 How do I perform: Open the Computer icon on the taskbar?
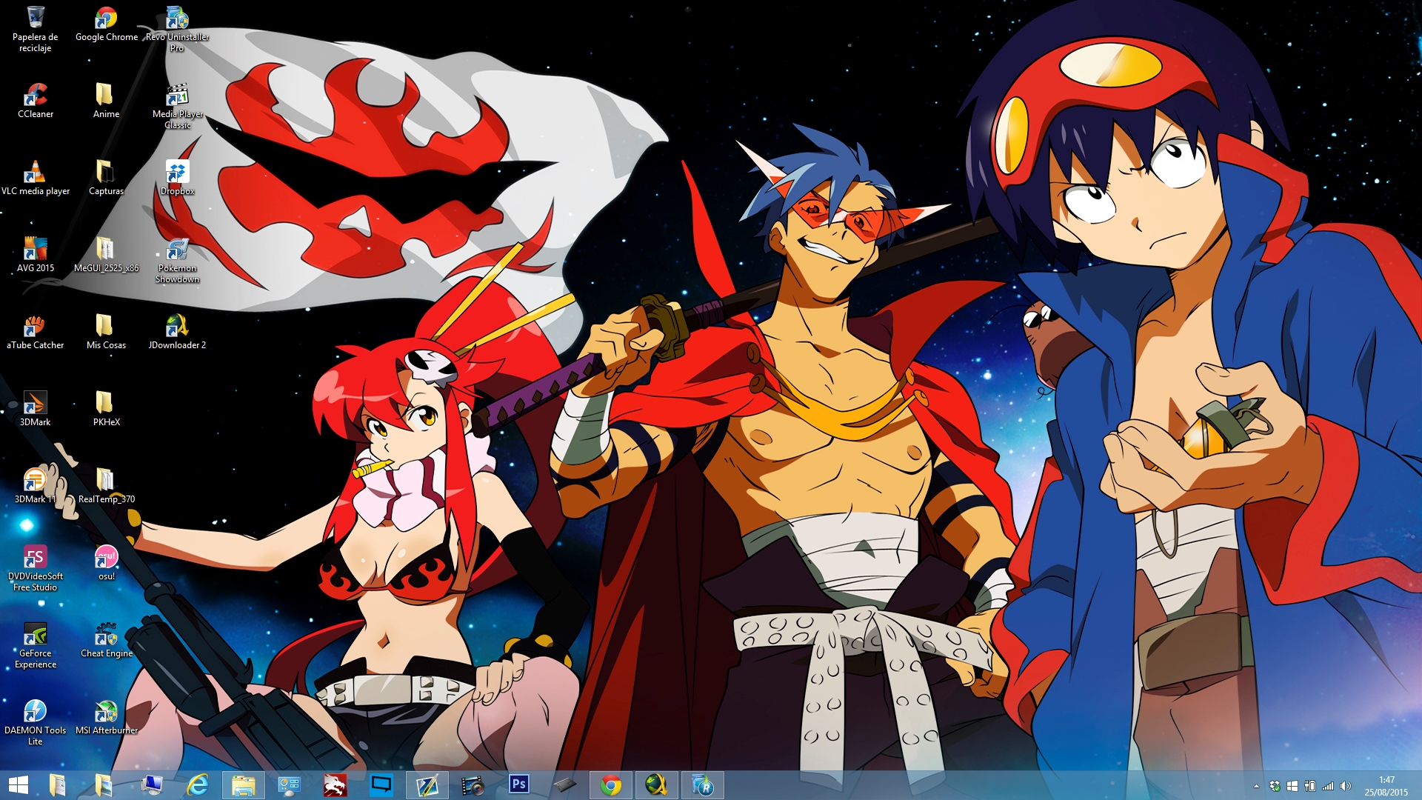(151, 785)
